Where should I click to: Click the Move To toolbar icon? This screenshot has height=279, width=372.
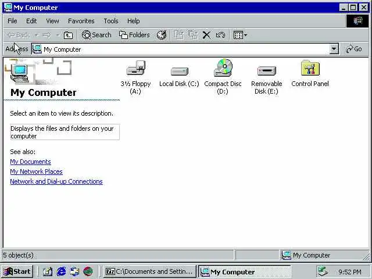[x=179, y=35]
